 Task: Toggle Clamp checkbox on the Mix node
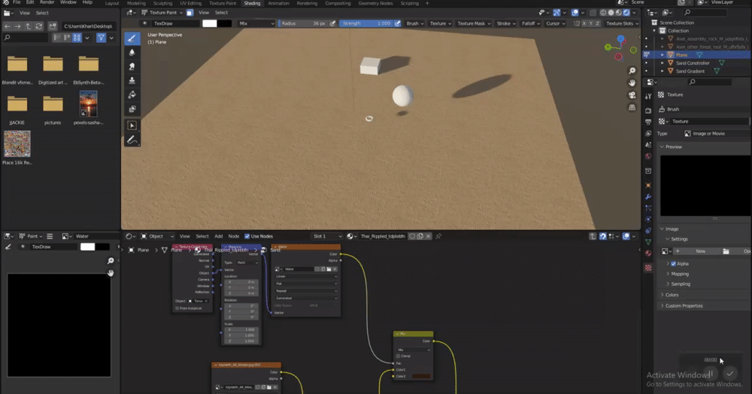pos(398,356)
